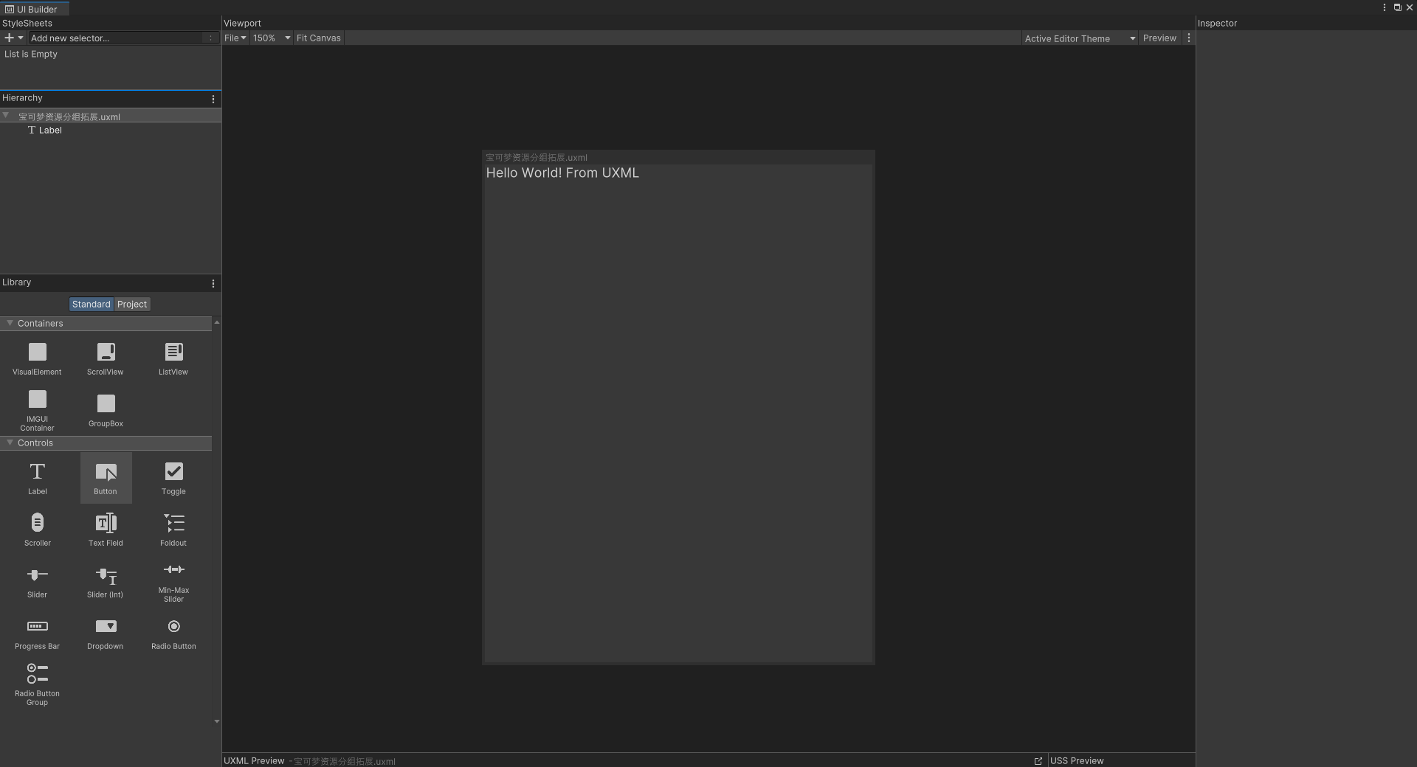
Task: Select the IMGUI Container icon
Action: (x=37, y=400)
